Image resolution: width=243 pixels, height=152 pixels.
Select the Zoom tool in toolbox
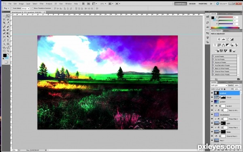coord(8,51)
